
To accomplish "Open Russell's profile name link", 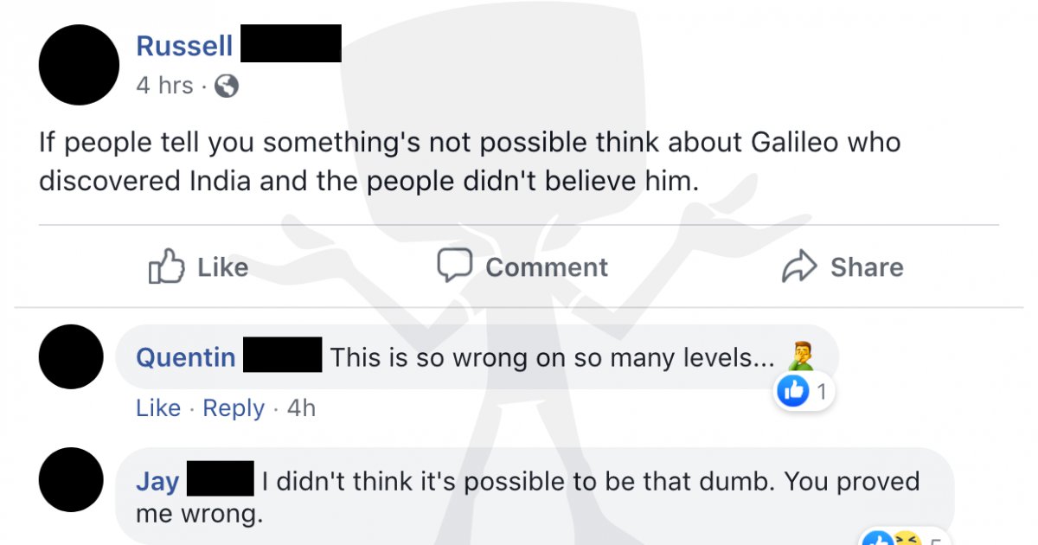I will pyautogui.click(x=184, y=45).
